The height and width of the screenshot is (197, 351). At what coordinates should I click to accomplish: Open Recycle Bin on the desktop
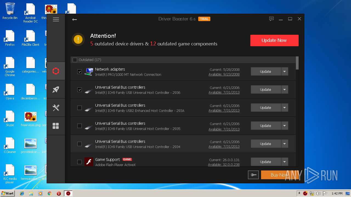click(10, 11)
